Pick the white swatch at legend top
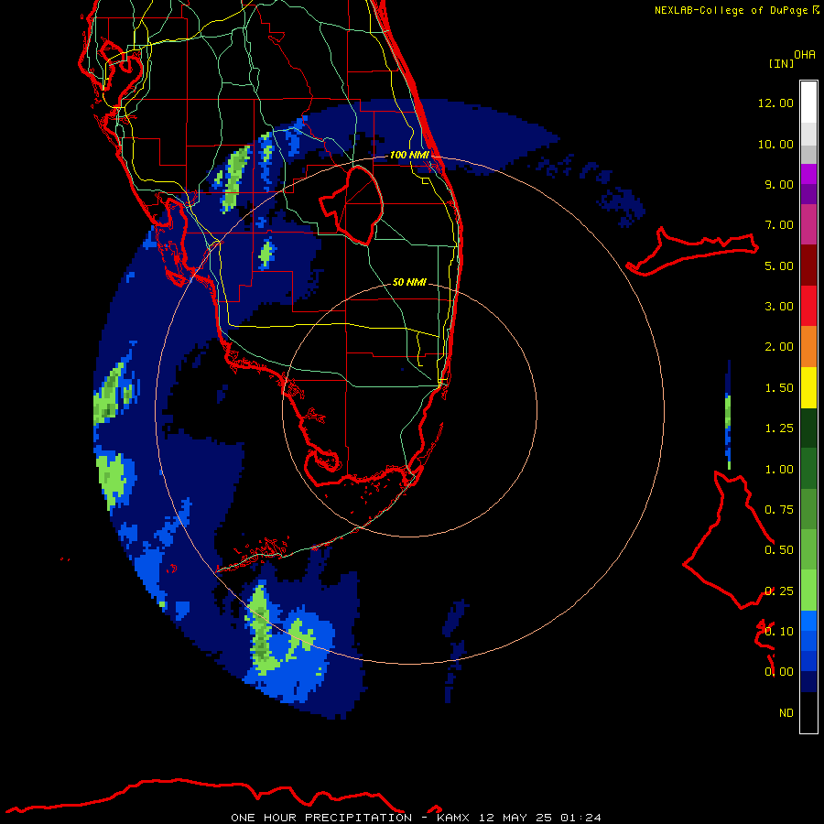 808,103
